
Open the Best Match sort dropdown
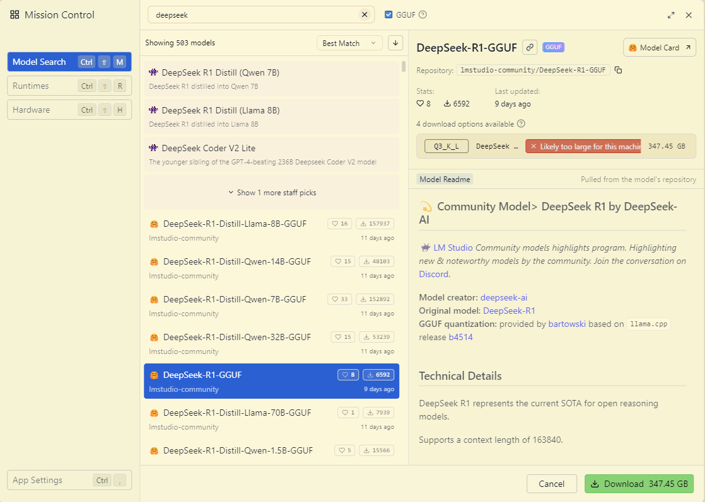pyautogui.click(x=349, y=43)
